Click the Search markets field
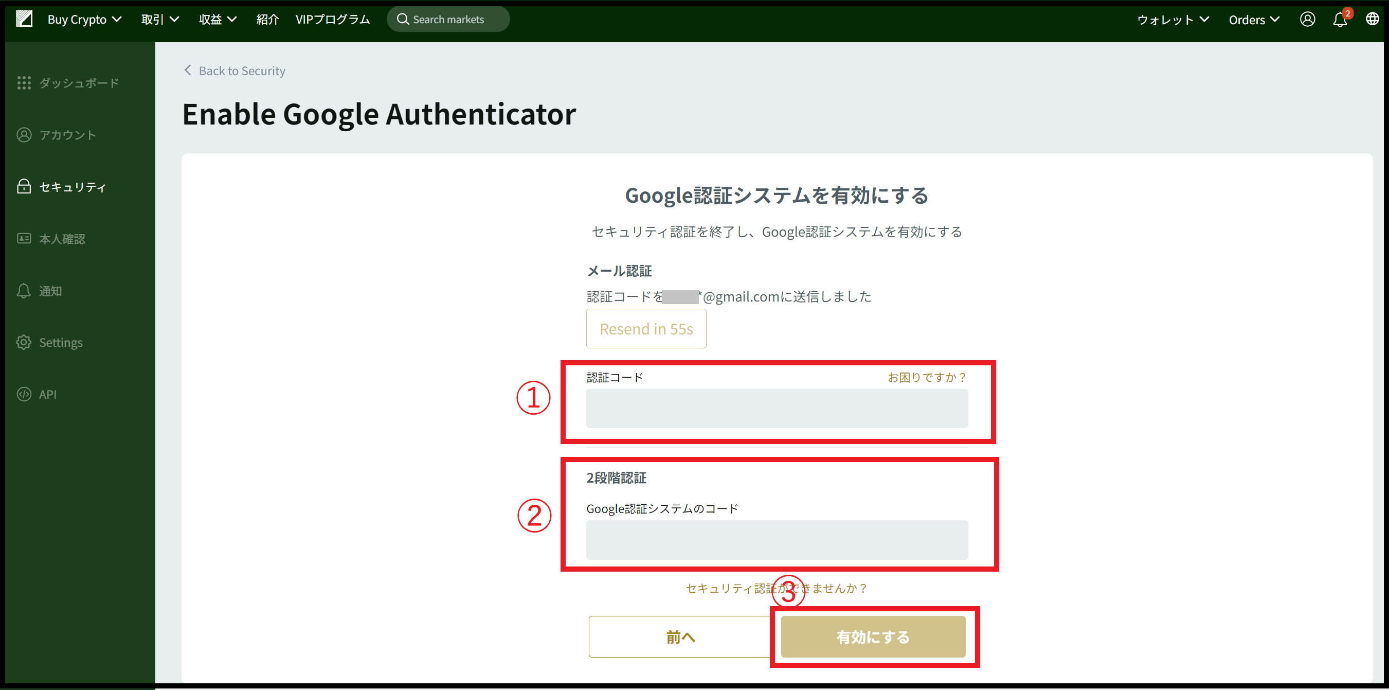The width and height of the screenshot is (1389, 690). click(448, 20)
